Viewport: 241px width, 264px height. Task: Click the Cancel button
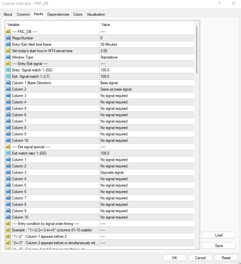[x=200, y=258]
